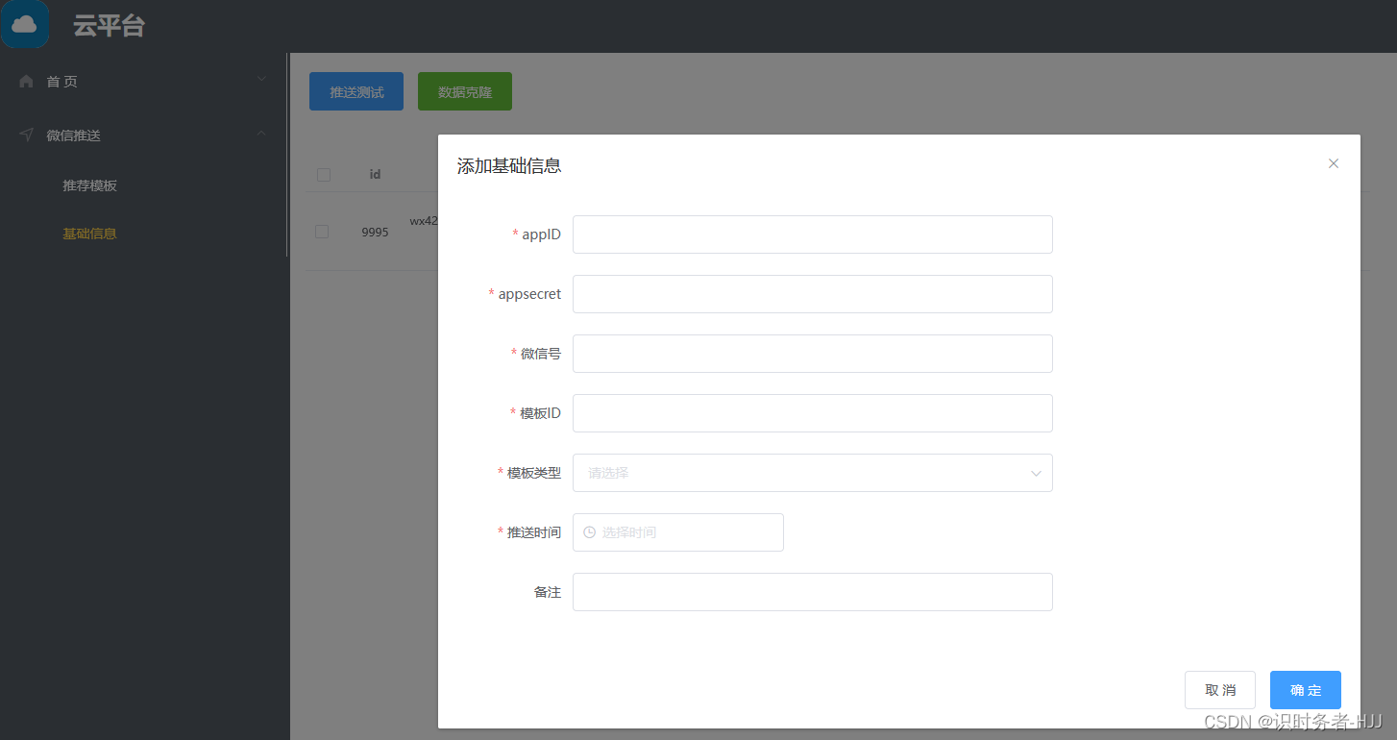Focus the 微信号 input field
The width and height of the screenshot is (1397, 740).
click(813, 354)
